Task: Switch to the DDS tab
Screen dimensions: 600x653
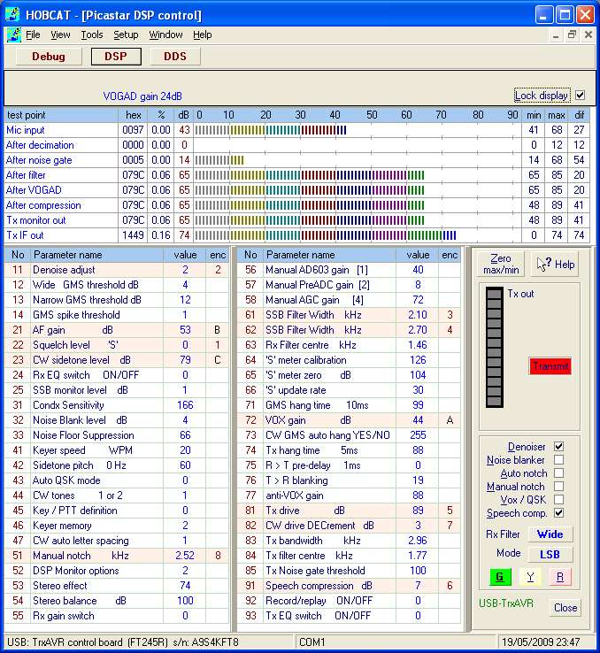Action: tap(174, 57)
